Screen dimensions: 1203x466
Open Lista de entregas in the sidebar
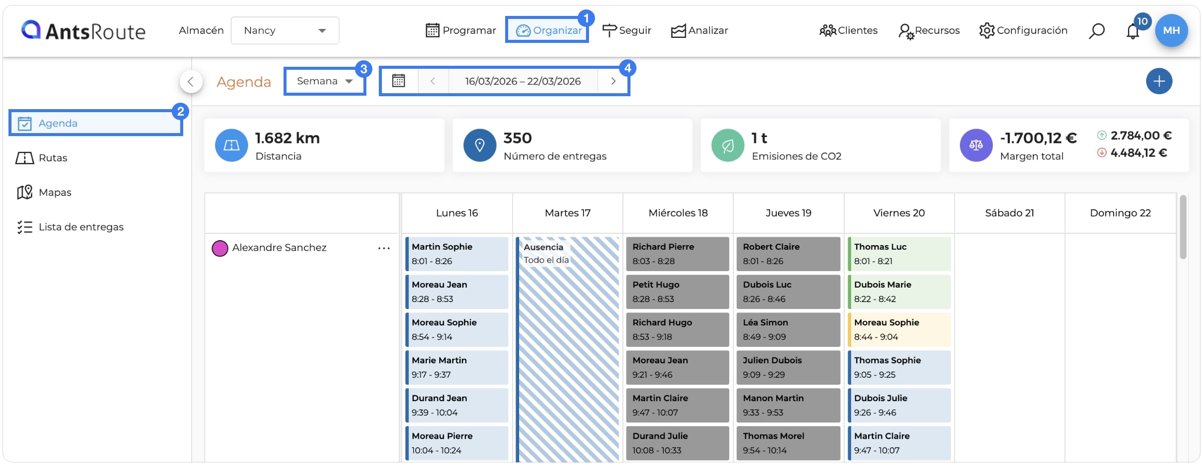pyautogui.click(x=70, y=227)
